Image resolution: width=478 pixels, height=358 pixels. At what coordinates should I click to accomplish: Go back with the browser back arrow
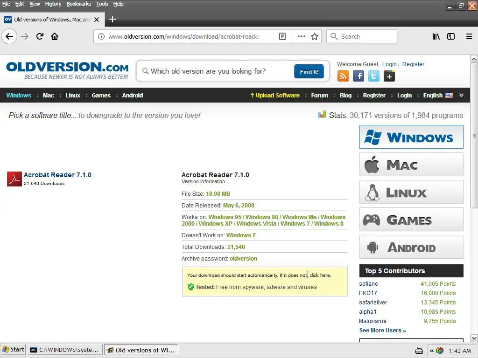(9, 36)
